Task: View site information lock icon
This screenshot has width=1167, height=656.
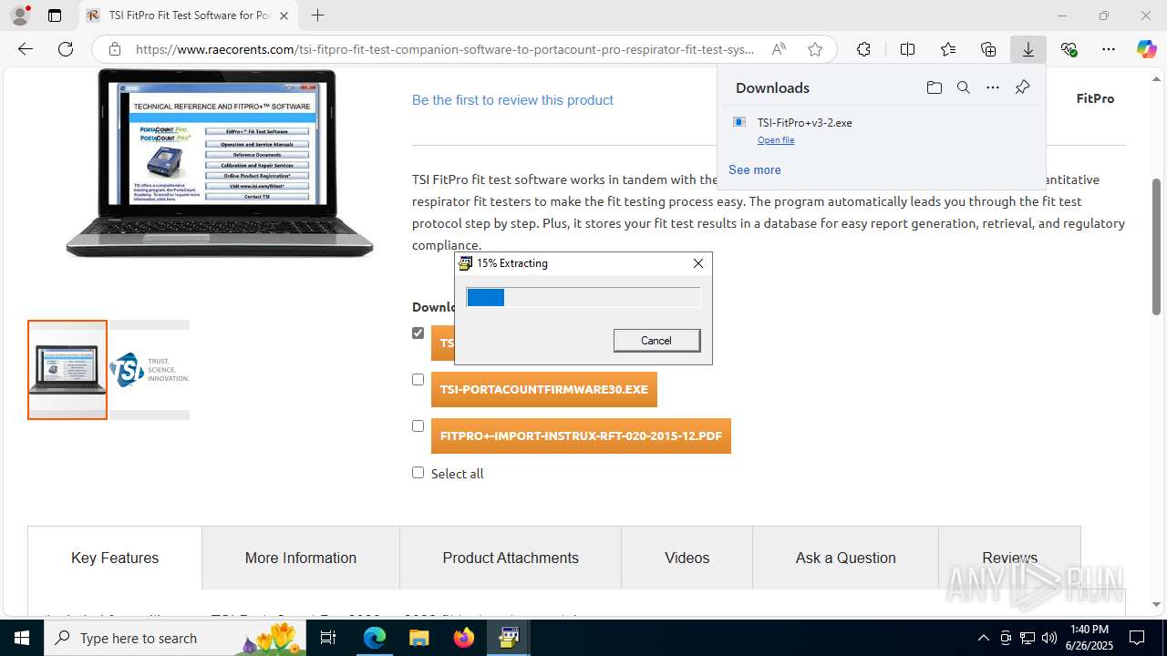Action: click(114, 49)
